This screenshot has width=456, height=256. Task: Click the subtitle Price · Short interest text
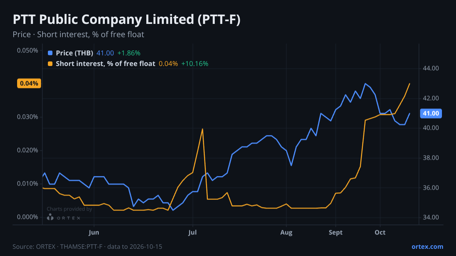pos(78,35)
